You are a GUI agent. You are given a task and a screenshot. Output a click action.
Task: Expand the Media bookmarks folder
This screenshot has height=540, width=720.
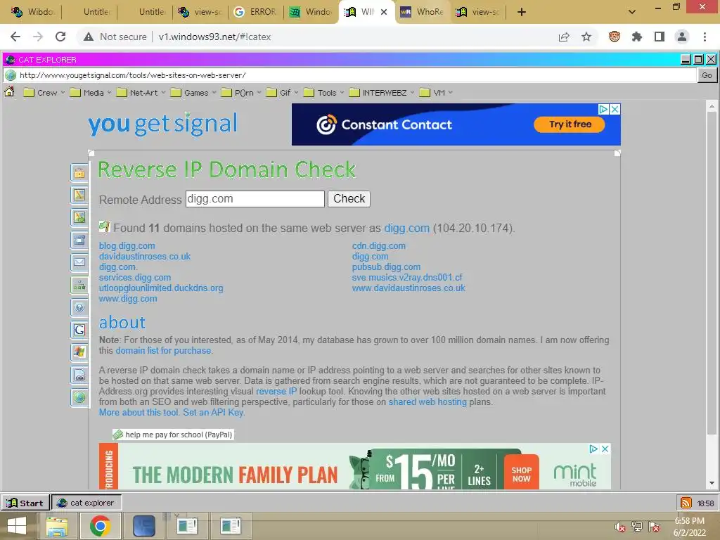[x=91, y=93]
